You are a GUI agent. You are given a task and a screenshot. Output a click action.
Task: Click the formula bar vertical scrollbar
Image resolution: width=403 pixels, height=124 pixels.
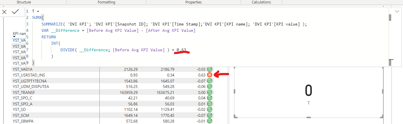(390, 18)
